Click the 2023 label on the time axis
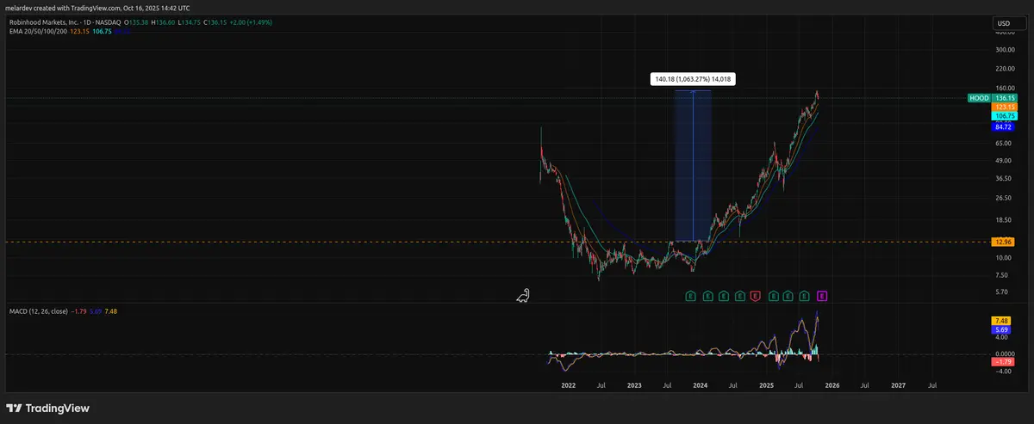This screenshot has height=424, width=1034. pos(635,387)
